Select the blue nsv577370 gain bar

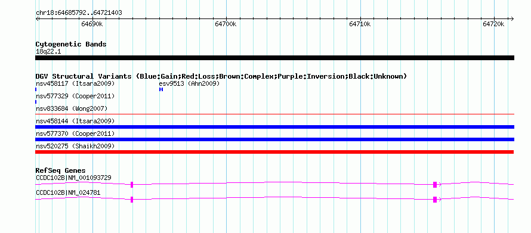pyautogui.click(x=274, y=139)
